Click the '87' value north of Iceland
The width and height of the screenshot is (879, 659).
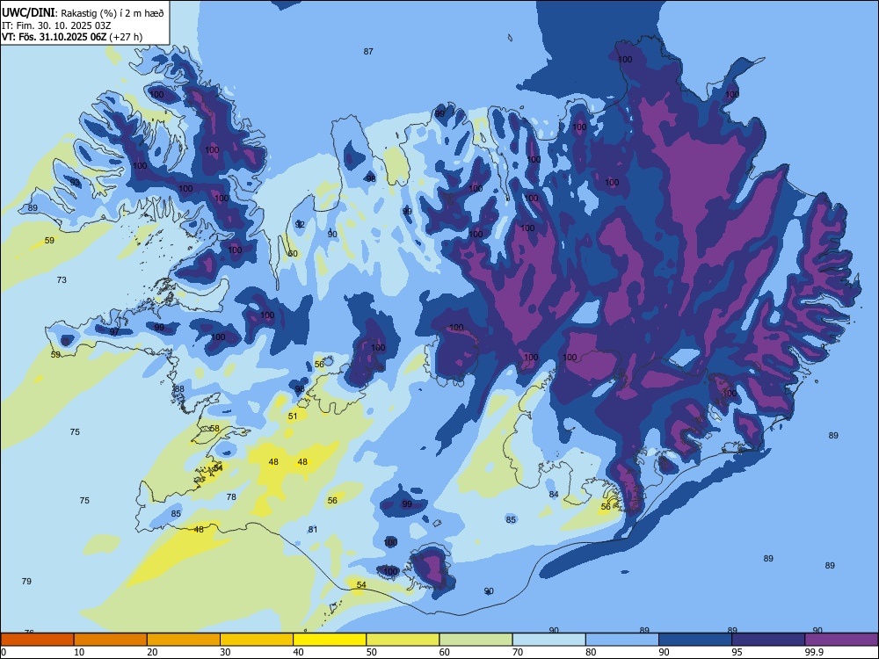pyautogui.click(x=368, y=52)
